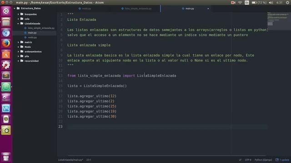Switch to the lista_simple_enlazada.py tab
This screenshot has width=291, height=163.
tap(136, 9)
